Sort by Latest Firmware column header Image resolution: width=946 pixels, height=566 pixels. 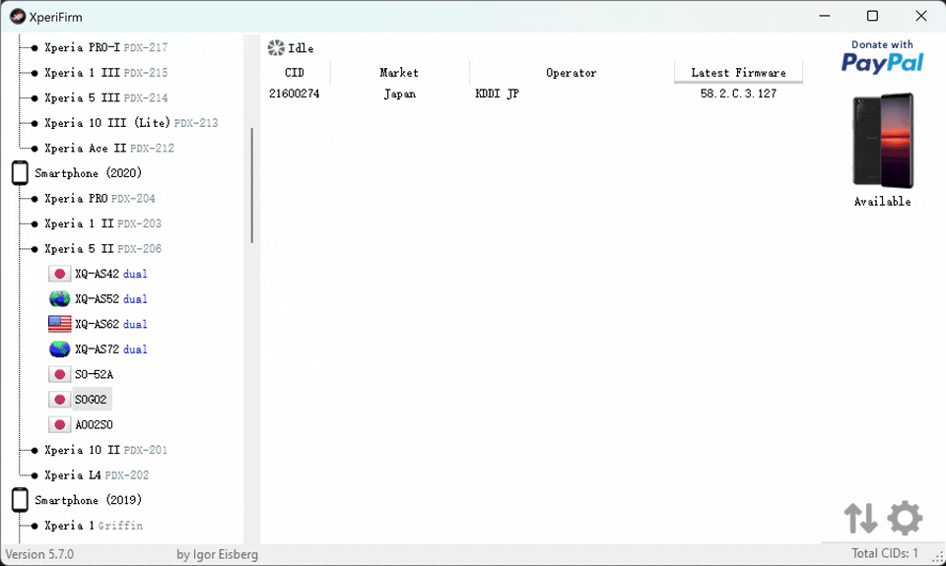point(738,72)
